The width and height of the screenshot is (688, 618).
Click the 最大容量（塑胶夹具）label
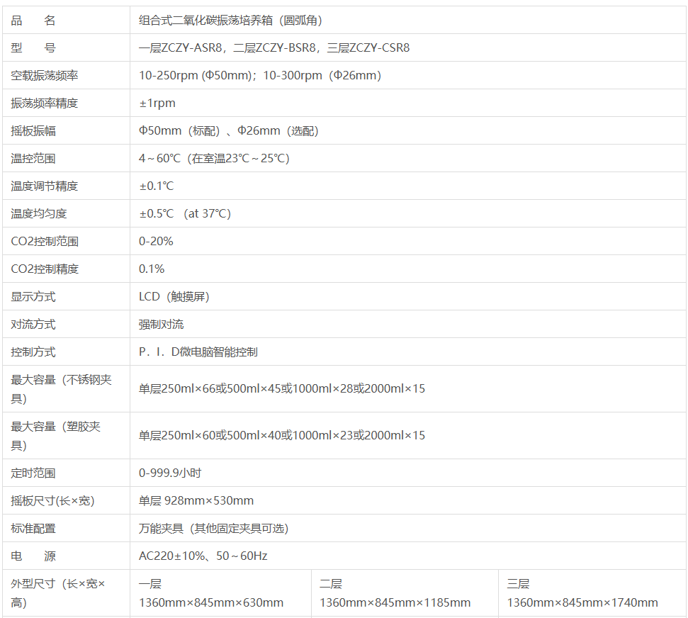[x=56, y=436]
